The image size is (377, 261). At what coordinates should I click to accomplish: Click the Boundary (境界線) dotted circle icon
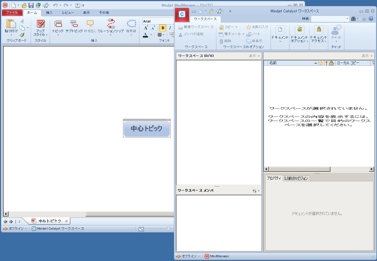pyautogui.click(x=131, y=23)
